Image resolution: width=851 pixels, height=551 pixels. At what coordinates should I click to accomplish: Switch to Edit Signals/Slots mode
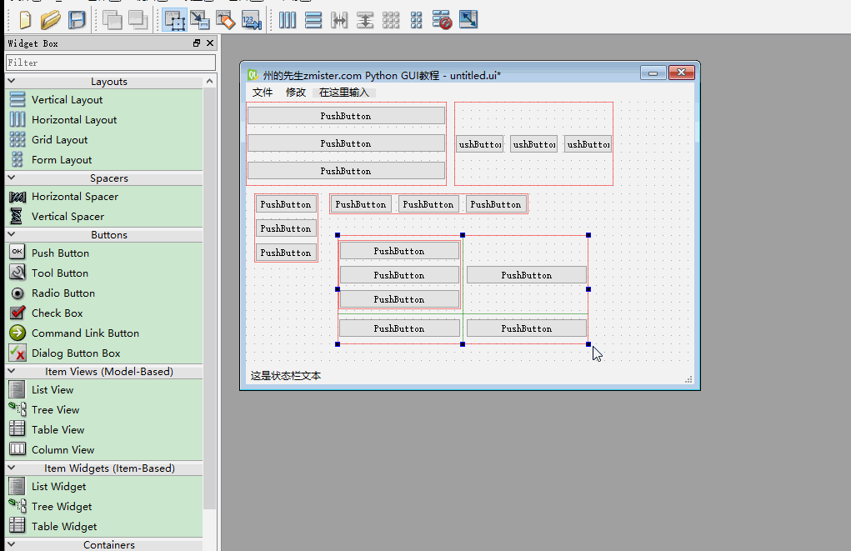point(199,19)
